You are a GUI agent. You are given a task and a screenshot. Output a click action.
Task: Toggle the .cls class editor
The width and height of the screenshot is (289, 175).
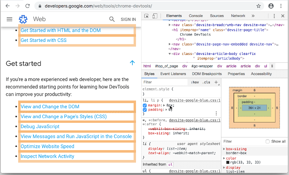[206, 82]
